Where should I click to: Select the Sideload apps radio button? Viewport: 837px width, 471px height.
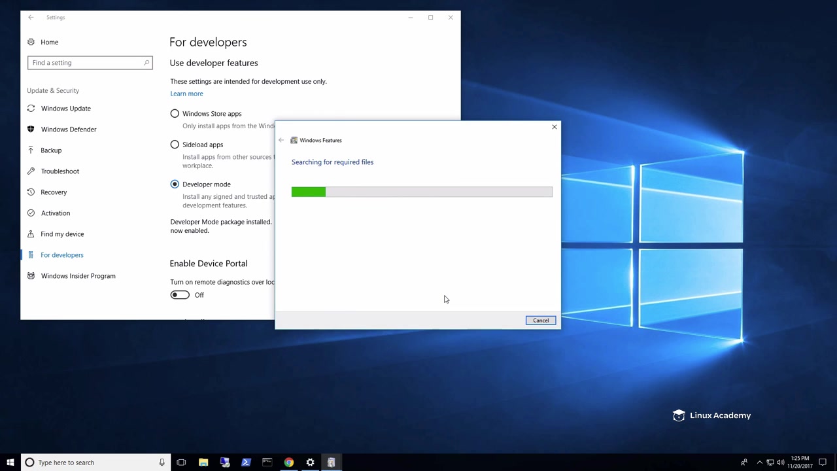pyautogui.click(x=175, y=145)
